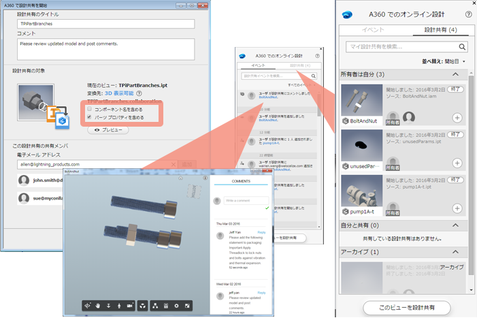Click Write a comment field in viewer
The image size is (477, 318).
pos(246,201)
